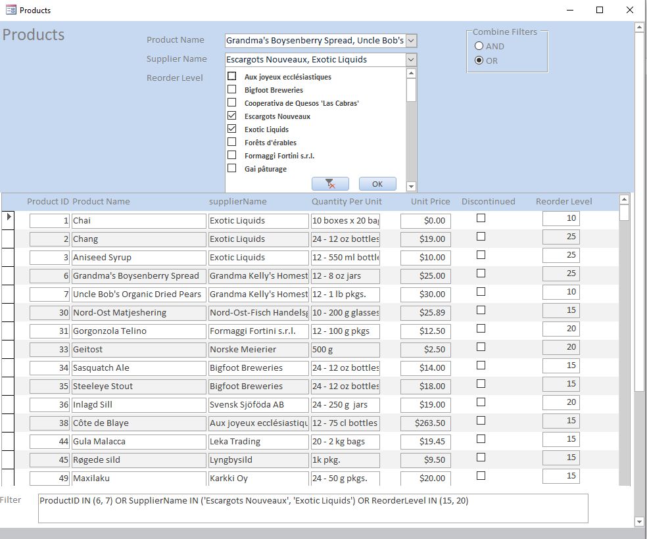Click the Gorgonzola Telino product name field
This screenshot has width=647, height=539.
tap(138, 331)
